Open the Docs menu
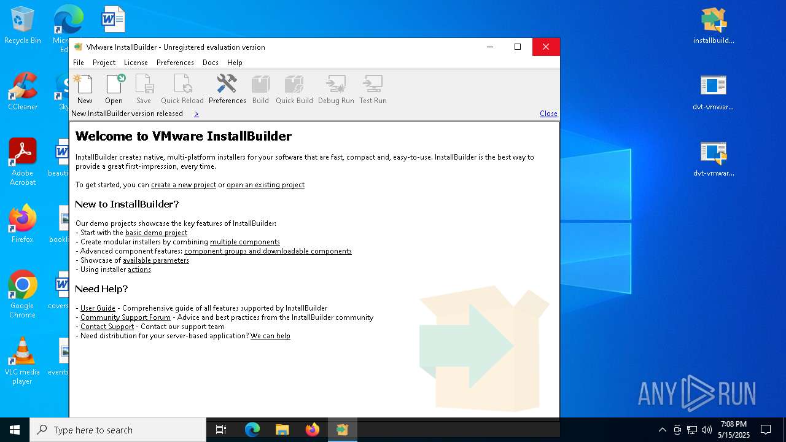 tap(211, 63)
